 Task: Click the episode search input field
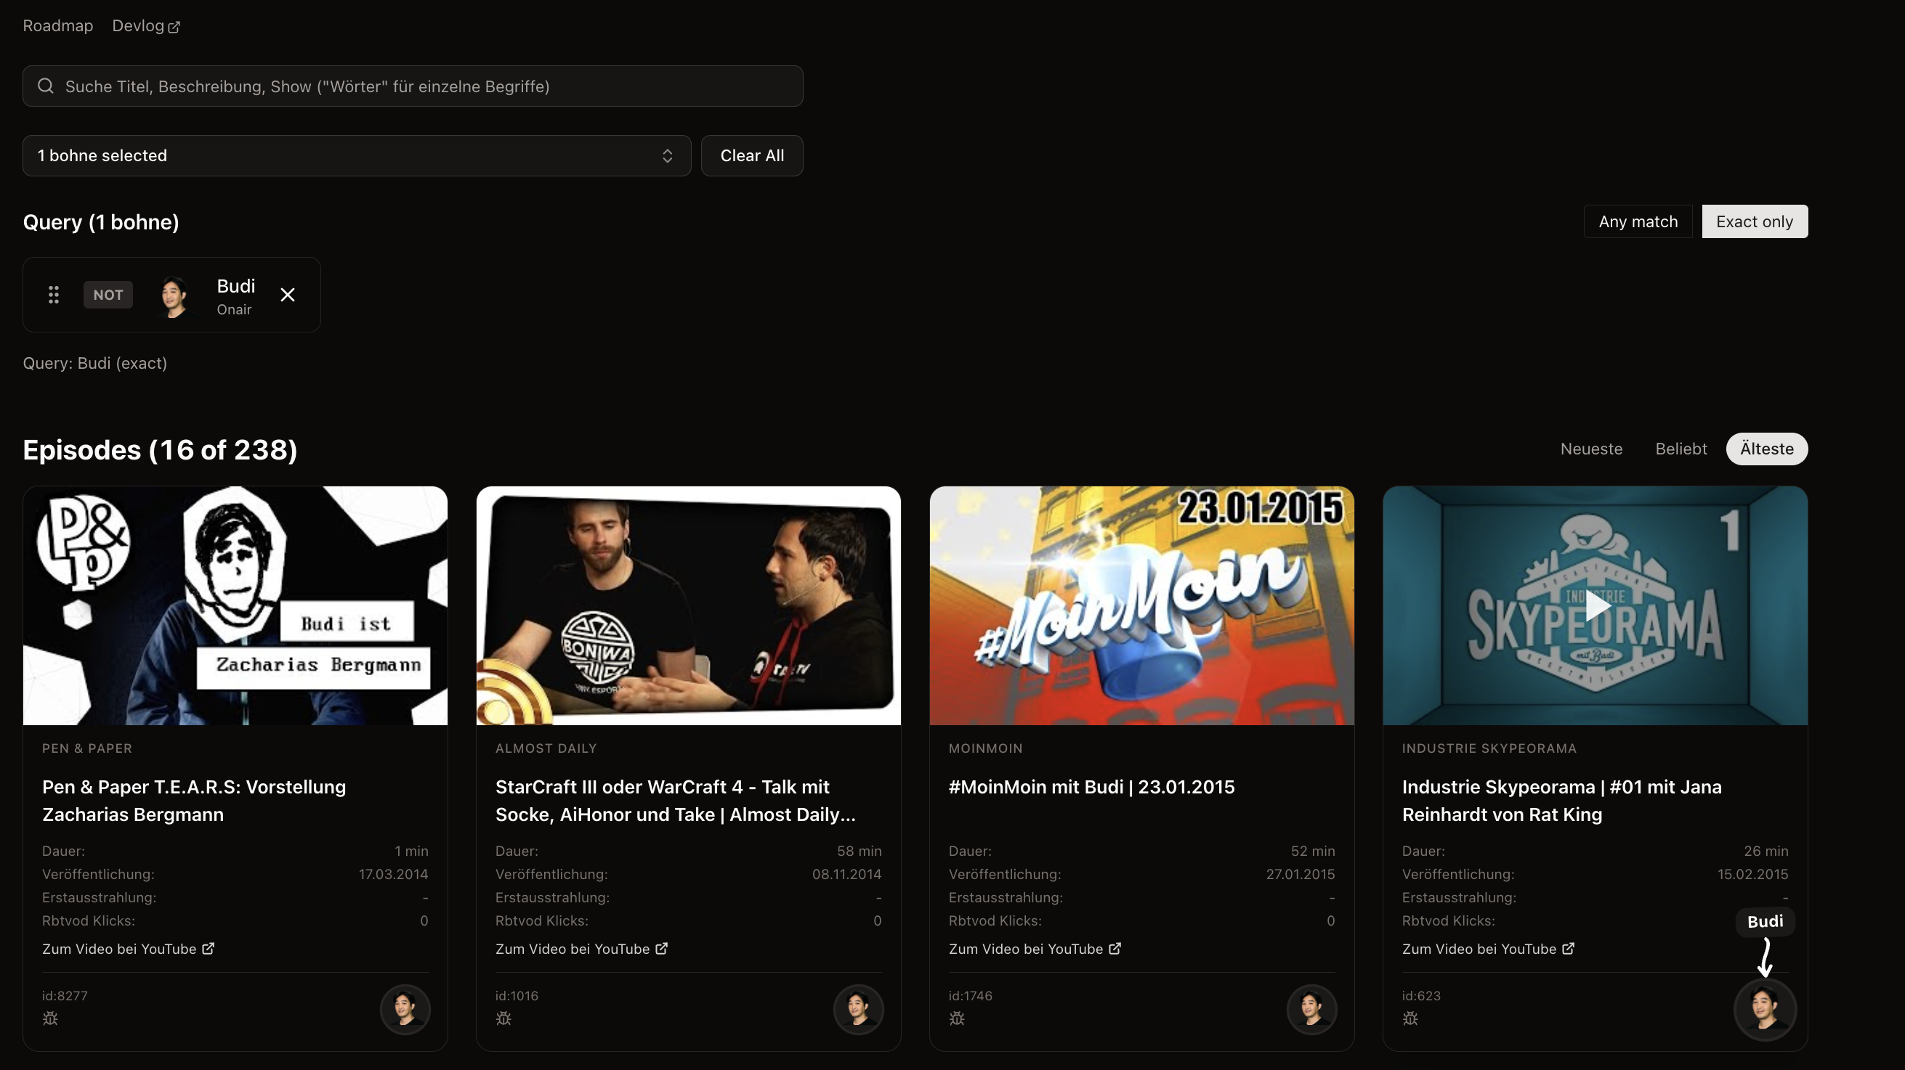click(x=413, y=86)
